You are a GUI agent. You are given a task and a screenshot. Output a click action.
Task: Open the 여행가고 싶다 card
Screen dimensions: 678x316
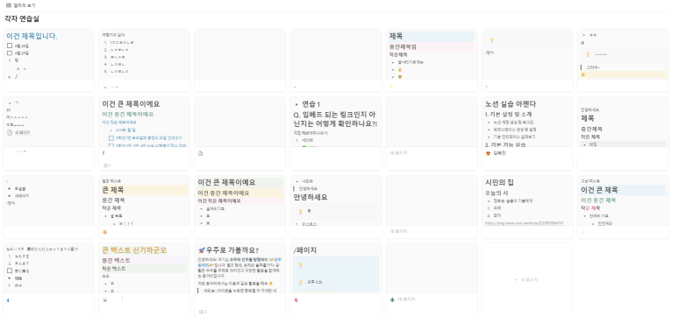pos(144,60)
